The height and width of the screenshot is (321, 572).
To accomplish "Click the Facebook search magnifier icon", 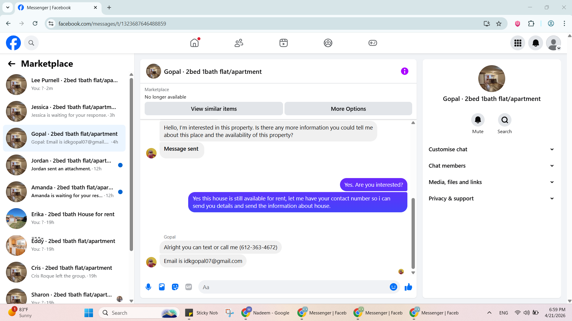I will coord(31,43).
